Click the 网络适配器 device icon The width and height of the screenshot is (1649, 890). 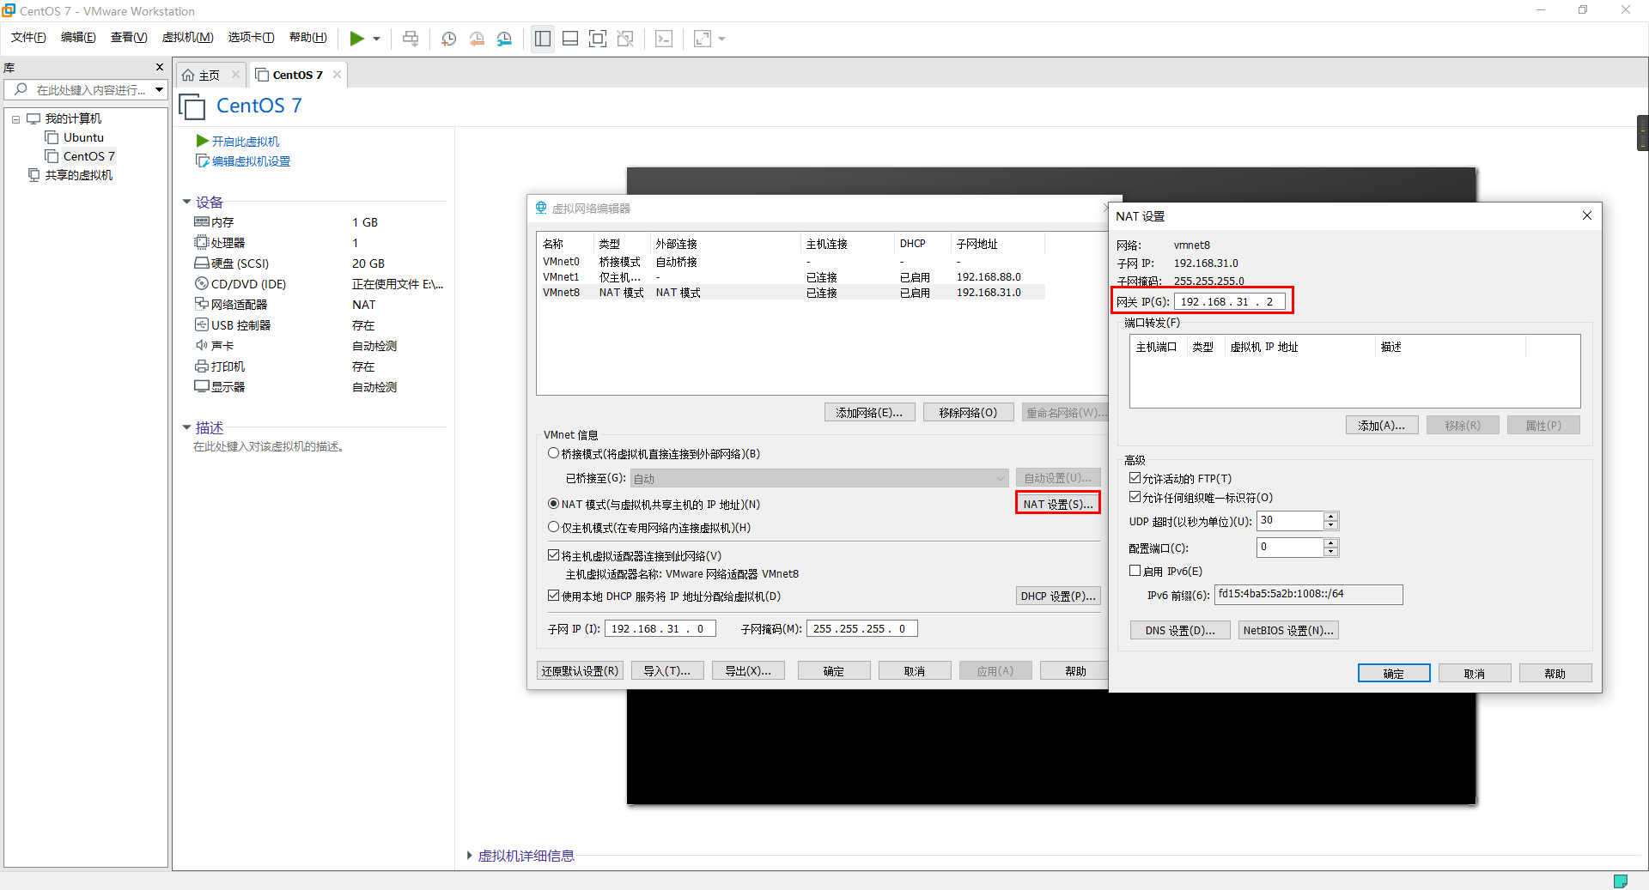(x=202, y=305)
